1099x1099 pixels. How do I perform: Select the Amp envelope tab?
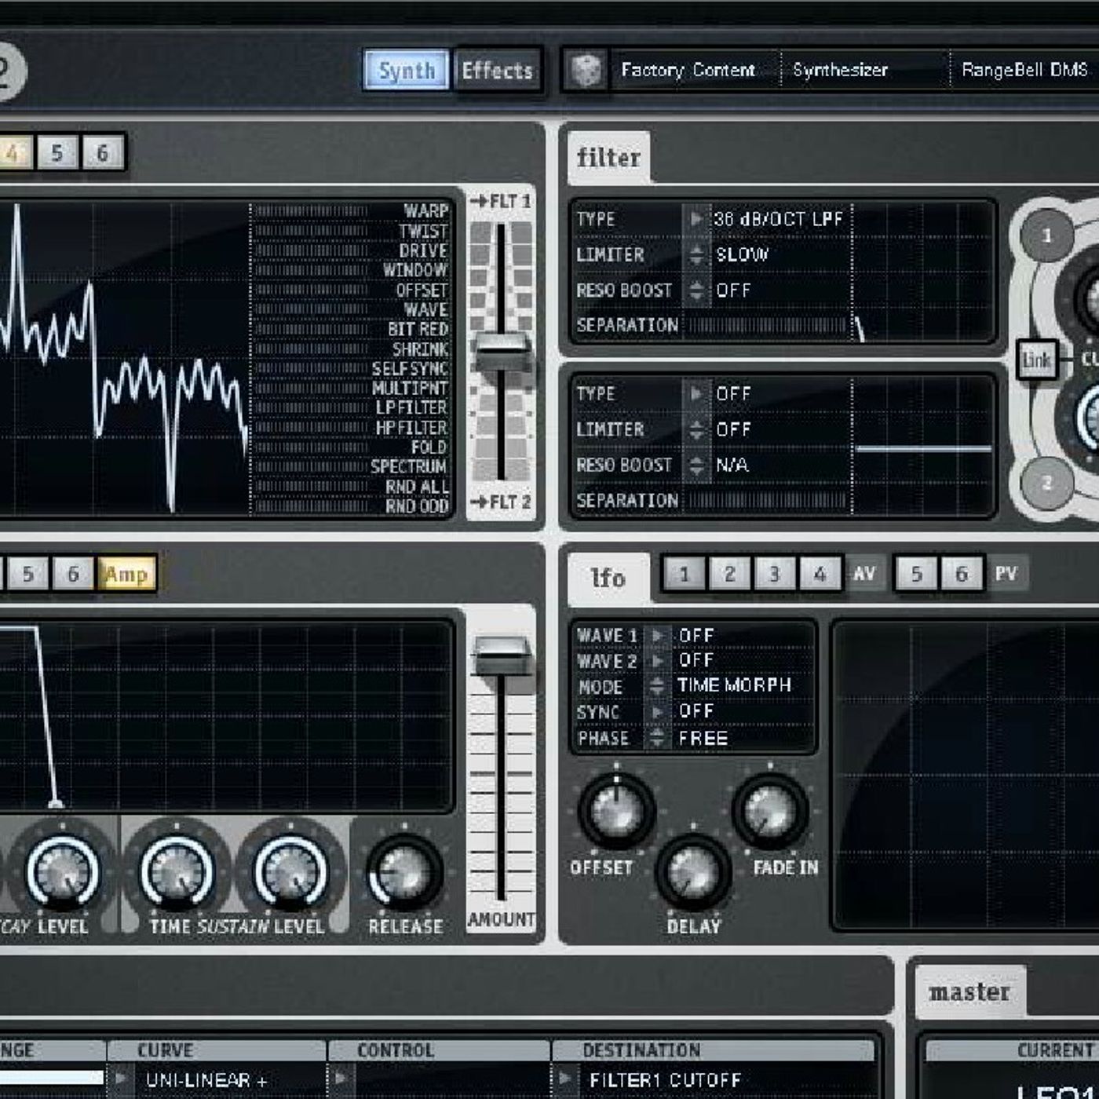pyautogui.click(x=126, y=573)
